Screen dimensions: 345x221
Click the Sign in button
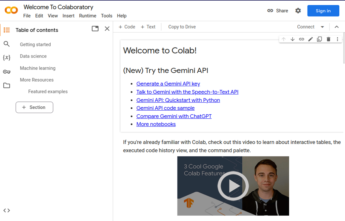(x=323, y=11)
